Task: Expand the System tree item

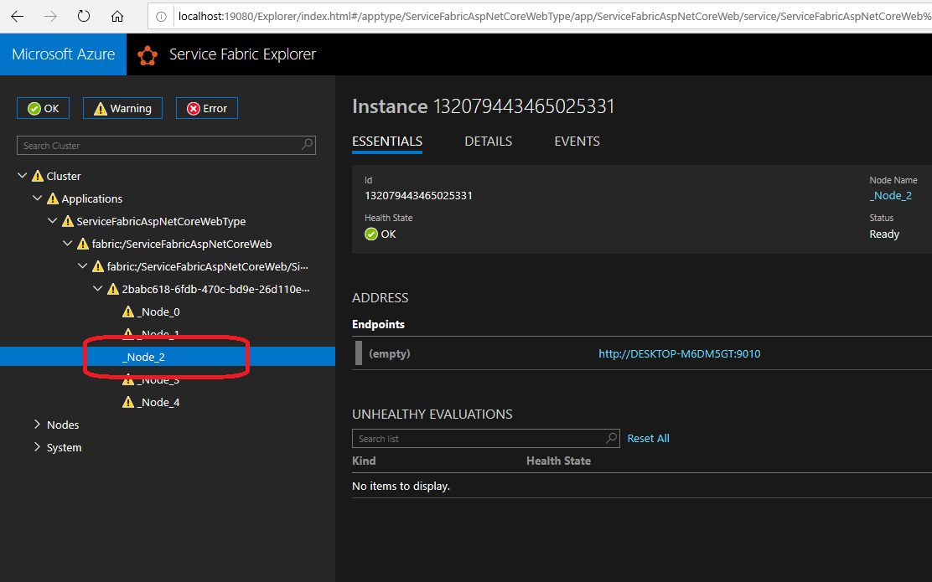Action: click(37, 446)
